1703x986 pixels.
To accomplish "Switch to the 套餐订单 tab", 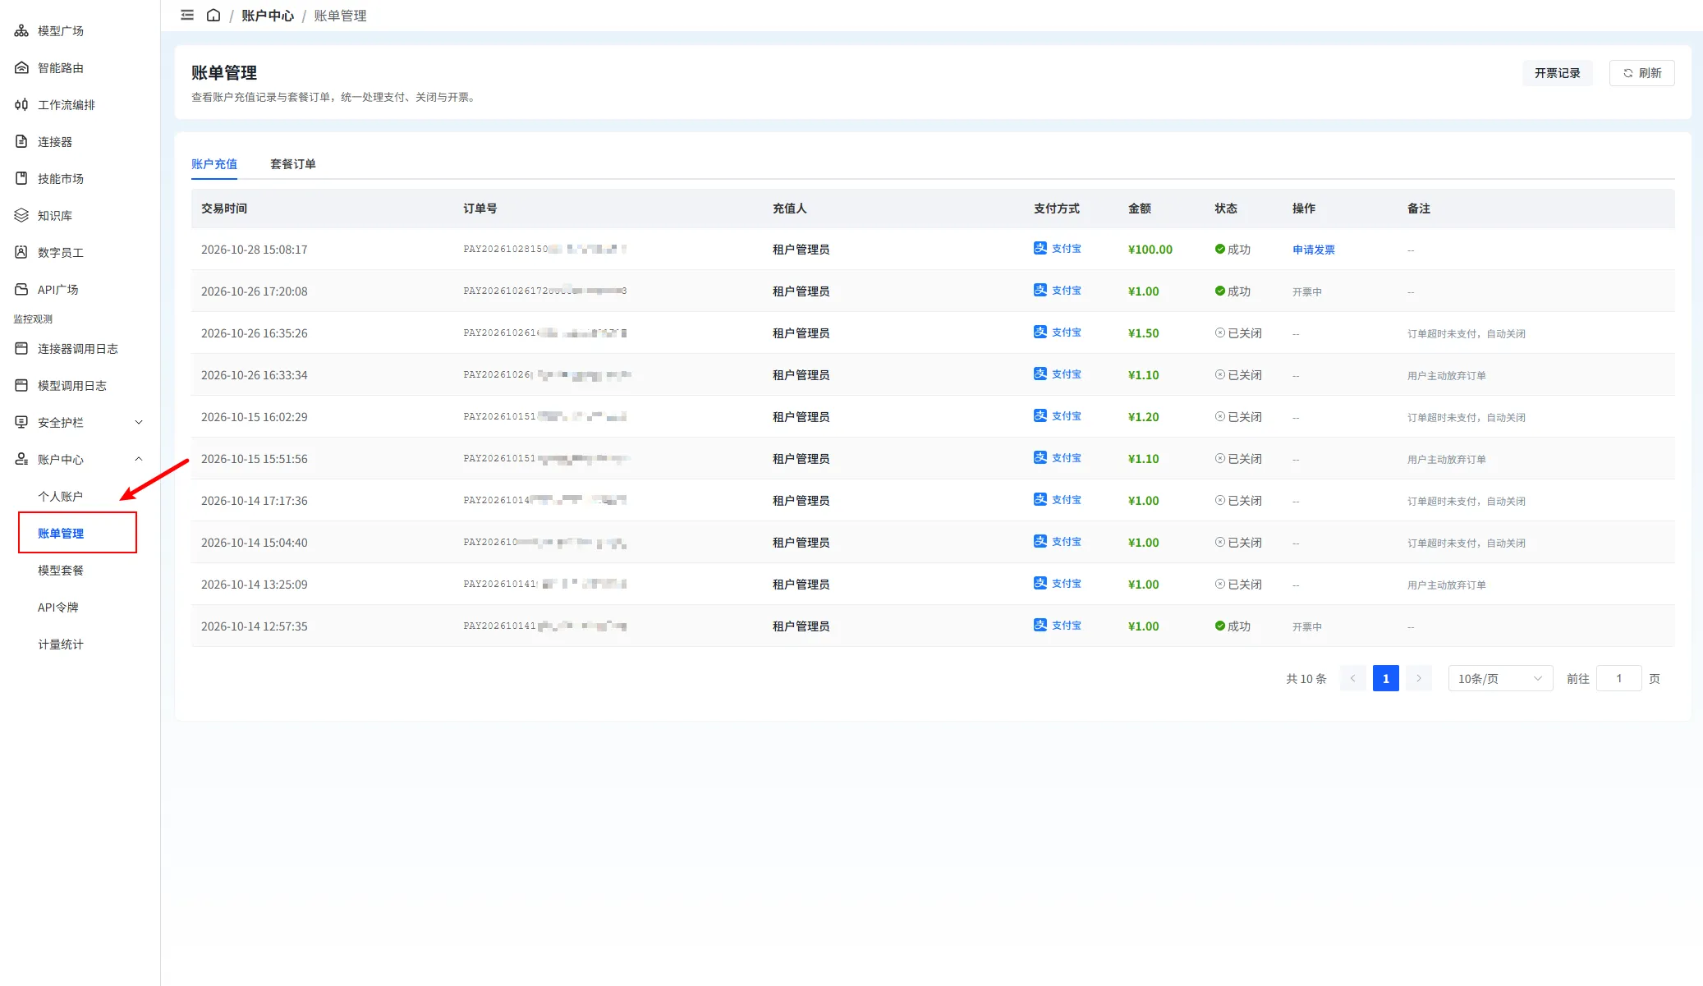I will coord(293,164).
